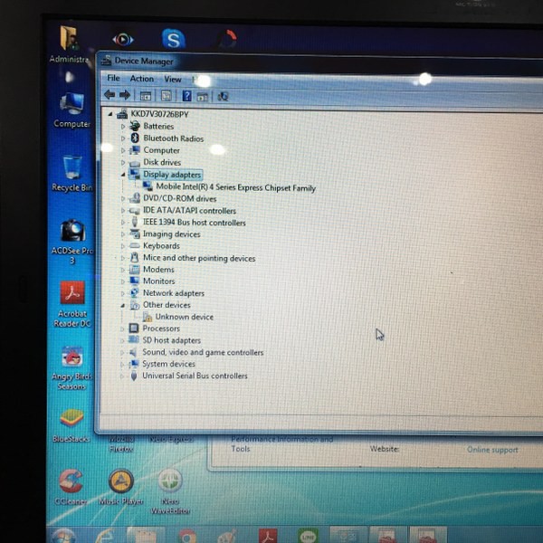
Task: Collapse the Other devices category
Action: pos(122,306)
